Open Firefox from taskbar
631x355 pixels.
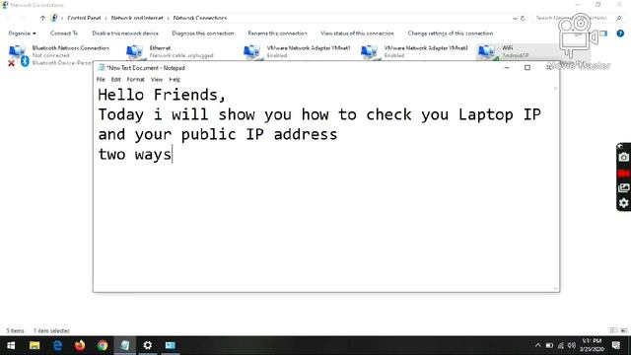coord(80,345)
